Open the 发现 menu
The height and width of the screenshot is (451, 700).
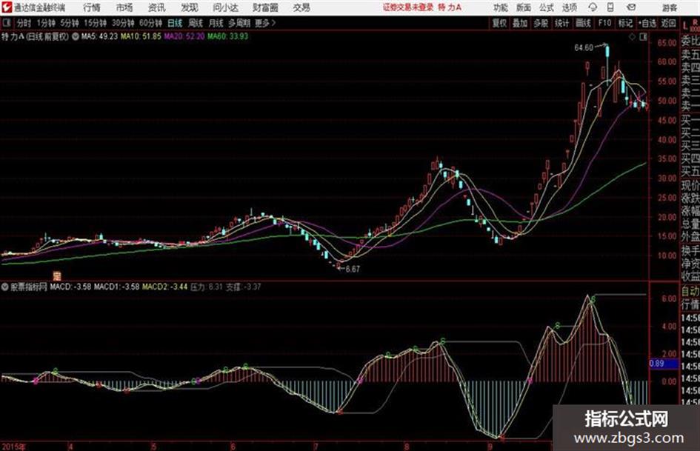[x=190, y=7]
